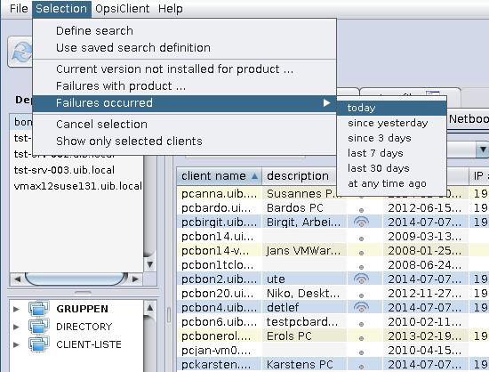The width and height of the screenshot is (489, 372).
Task: Expand the DIRECTORY tree node
Action: (16, 327)
